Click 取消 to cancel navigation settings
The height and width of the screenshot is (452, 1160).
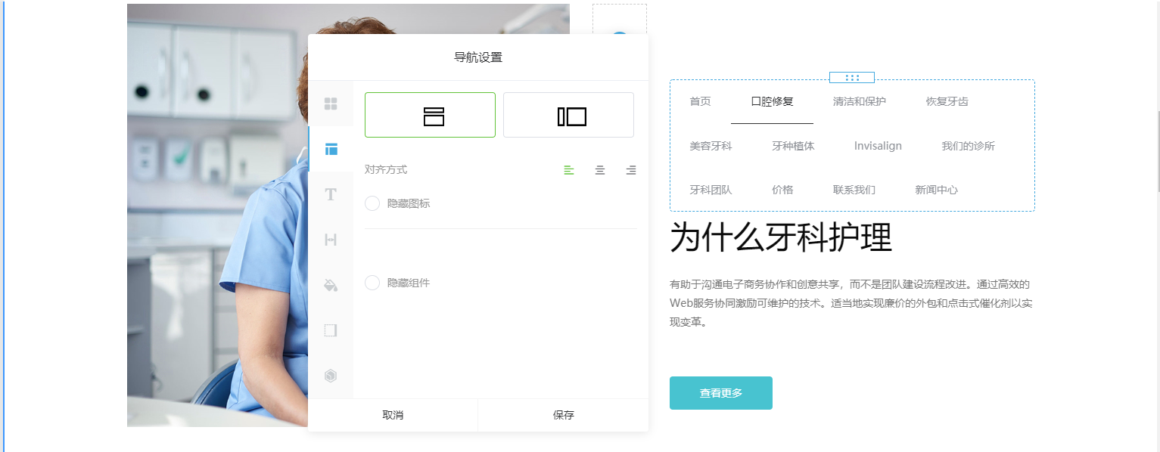[393, 415]
